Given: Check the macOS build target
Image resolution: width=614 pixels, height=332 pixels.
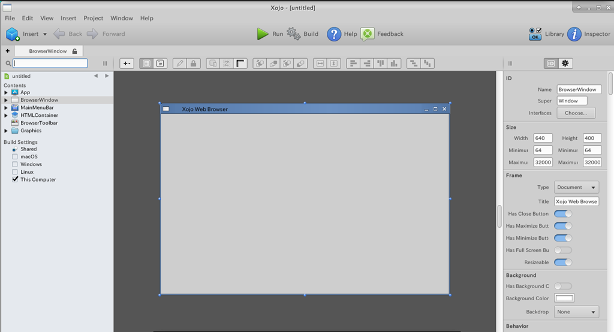Looking at the screenshot, I should coord(15,156).
